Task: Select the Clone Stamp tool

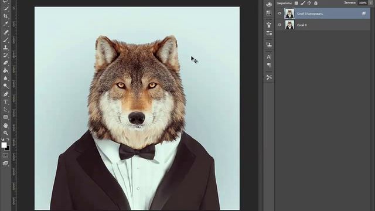Action: pyautogui.click(x=6, y=47)
